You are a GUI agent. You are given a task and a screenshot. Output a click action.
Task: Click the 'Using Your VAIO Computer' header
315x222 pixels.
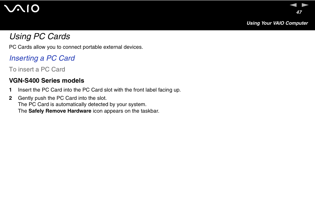tap(277, 23)
